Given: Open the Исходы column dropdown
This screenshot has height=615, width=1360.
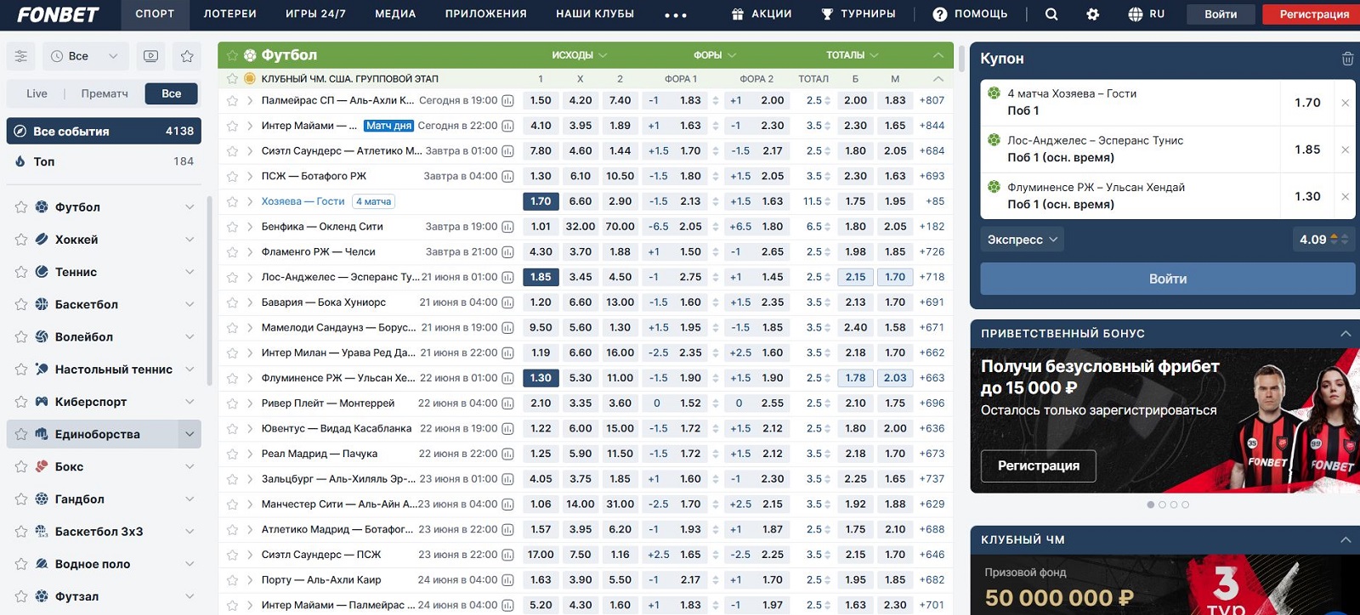Looking at the screenshot, I should coord(580,55).
